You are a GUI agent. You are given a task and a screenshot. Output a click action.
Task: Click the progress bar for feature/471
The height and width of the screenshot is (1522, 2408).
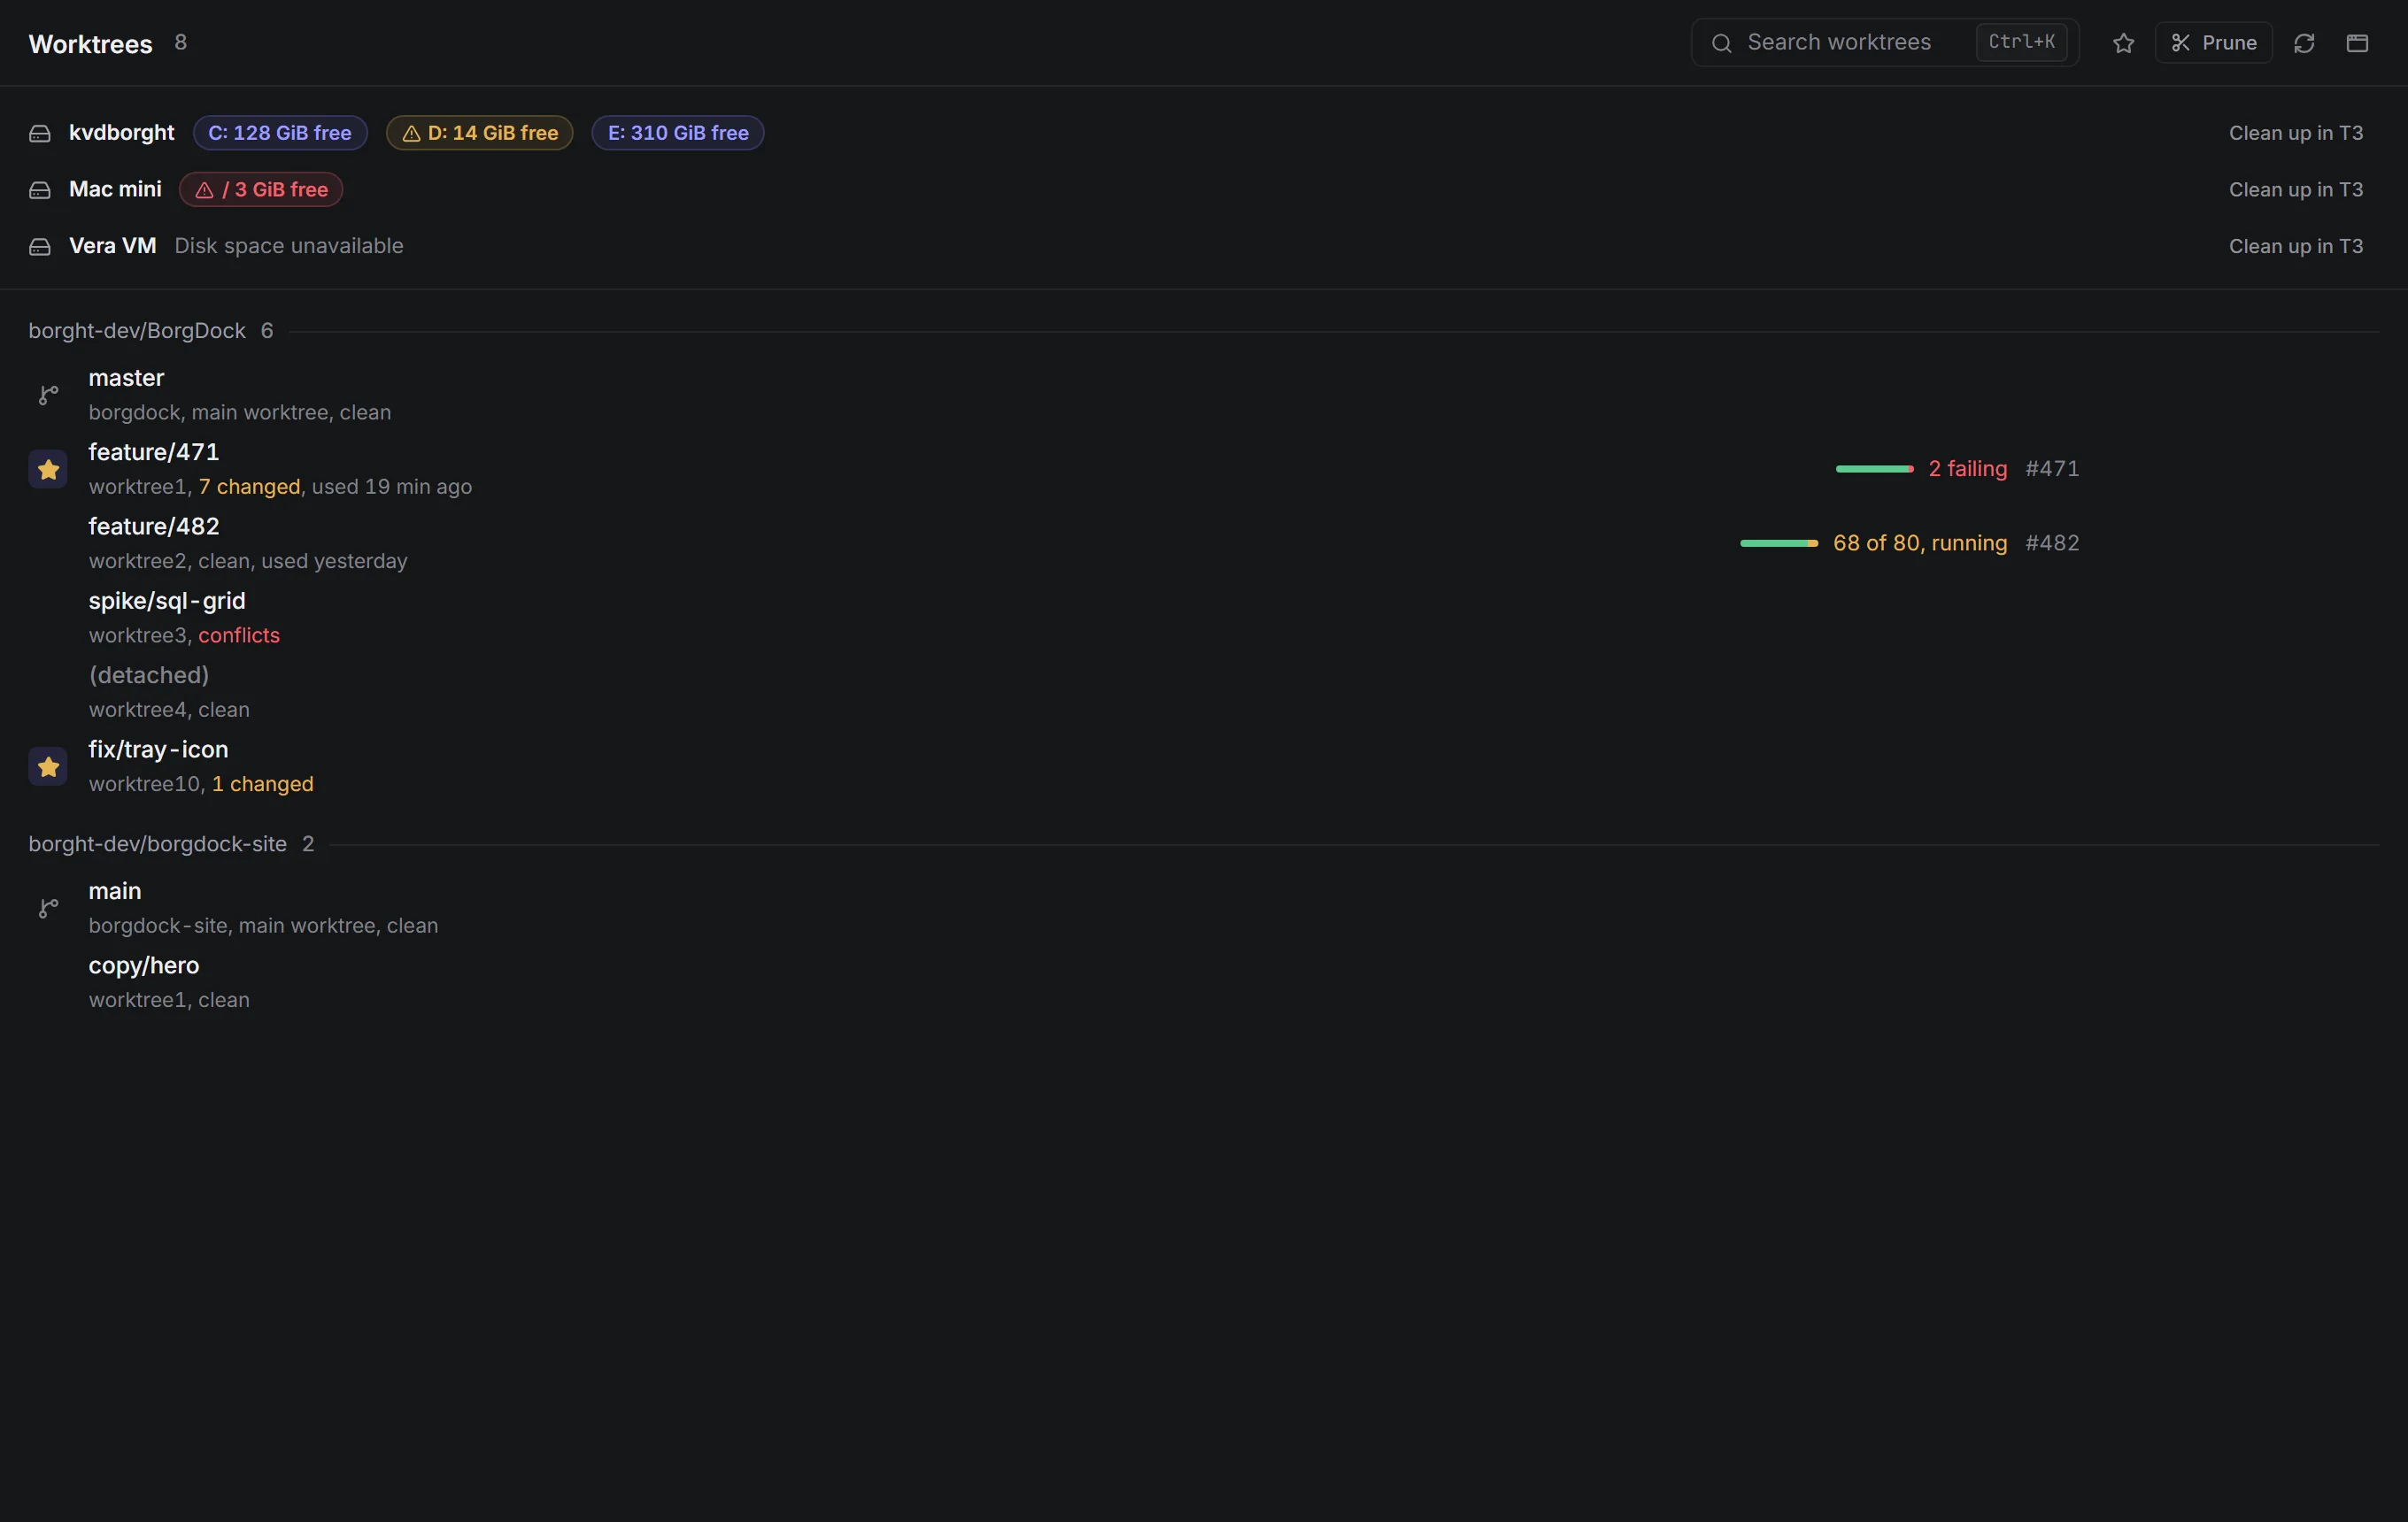pyautogui.click(x=1875, y=469)
